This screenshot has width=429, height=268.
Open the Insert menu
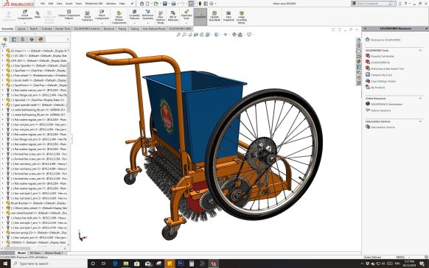pyautogui.click(x=69, y=4)
